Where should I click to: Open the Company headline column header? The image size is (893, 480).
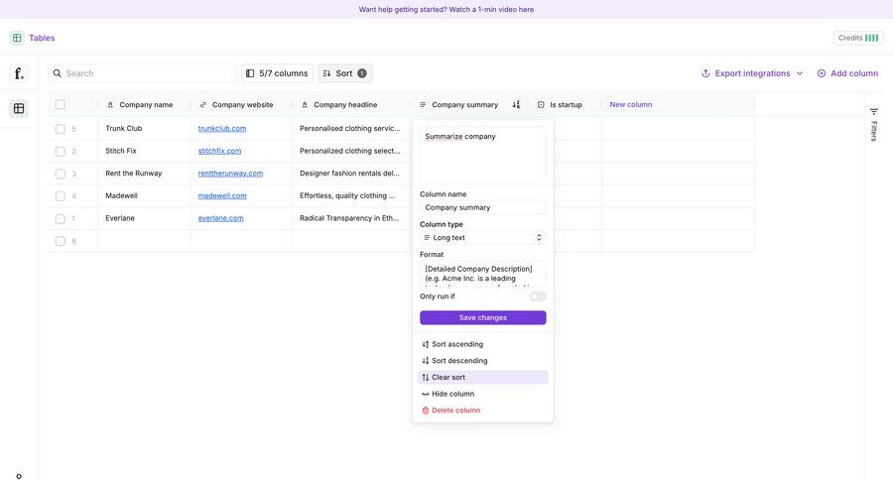(350, 105)
